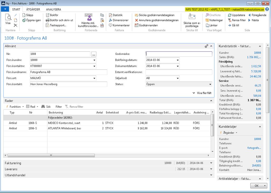The width and height of the screenshot is (271, 193).
Task: Expand Utlandshandel section
Action: click(x=211, y=175)
